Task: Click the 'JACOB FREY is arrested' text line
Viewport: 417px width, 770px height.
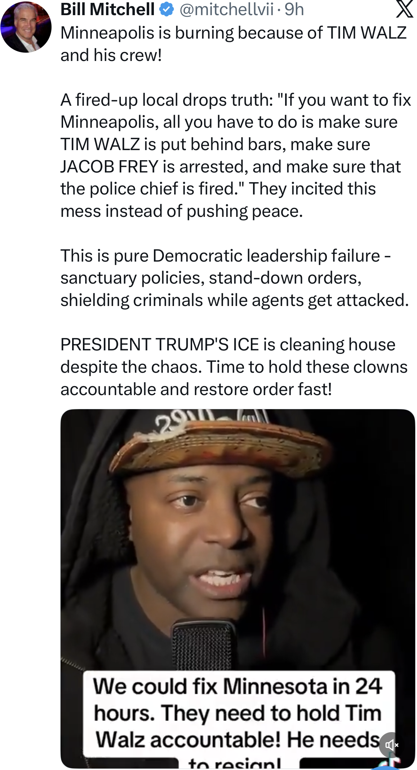Action: (231, 167)
